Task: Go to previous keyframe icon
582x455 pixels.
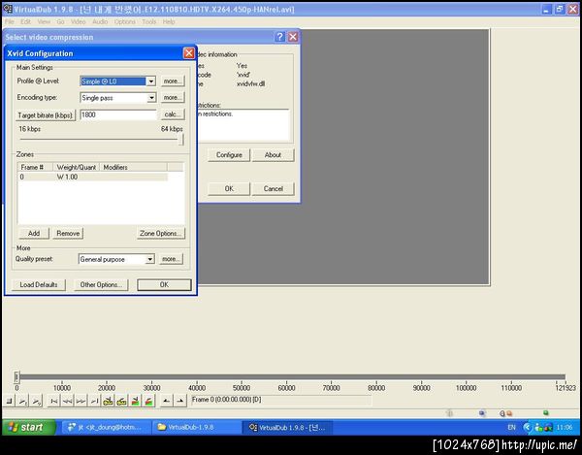Action: click(x=108, y=401)
